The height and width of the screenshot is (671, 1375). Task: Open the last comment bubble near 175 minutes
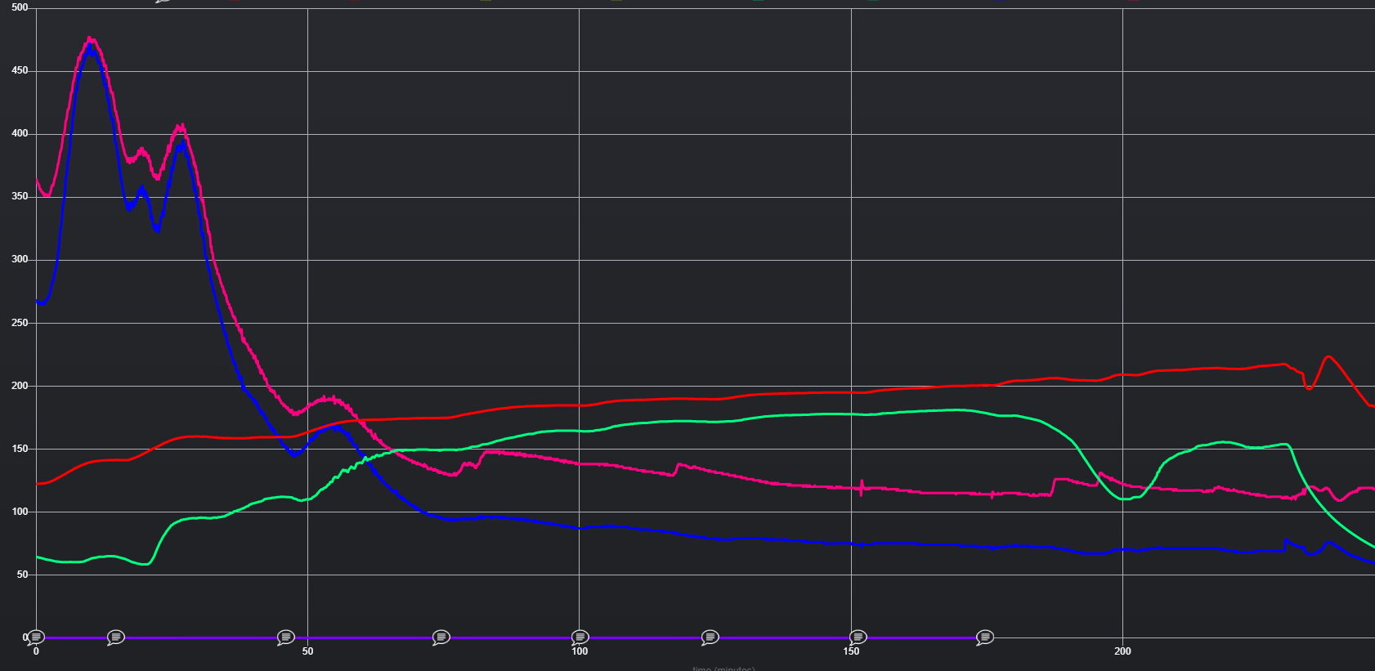[985, 637]
